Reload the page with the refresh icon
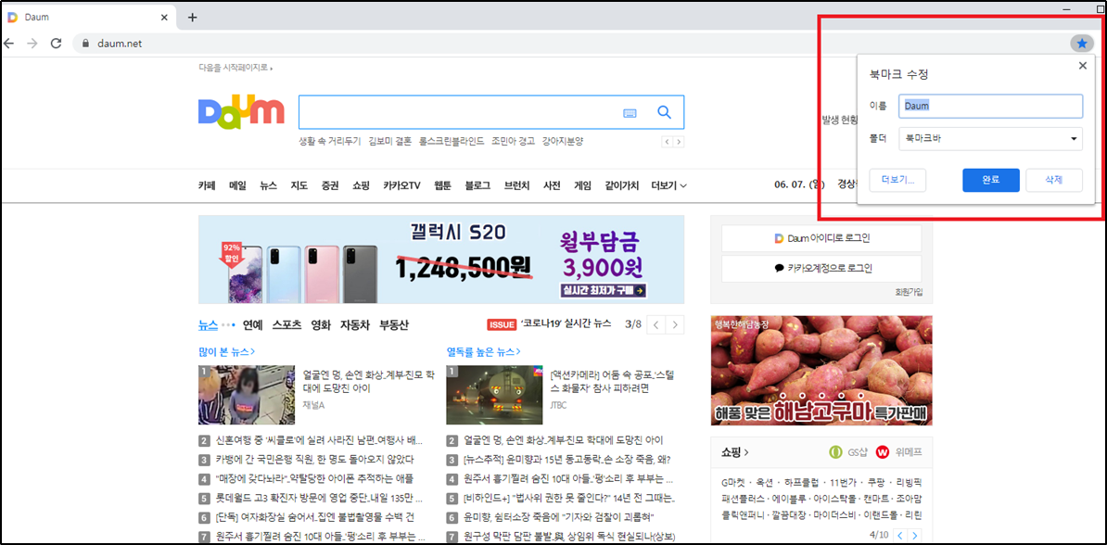 point(56,44)
